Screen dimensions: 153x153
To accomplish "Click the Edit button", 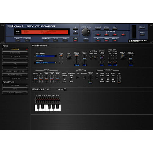I will [x=75, y=40].
